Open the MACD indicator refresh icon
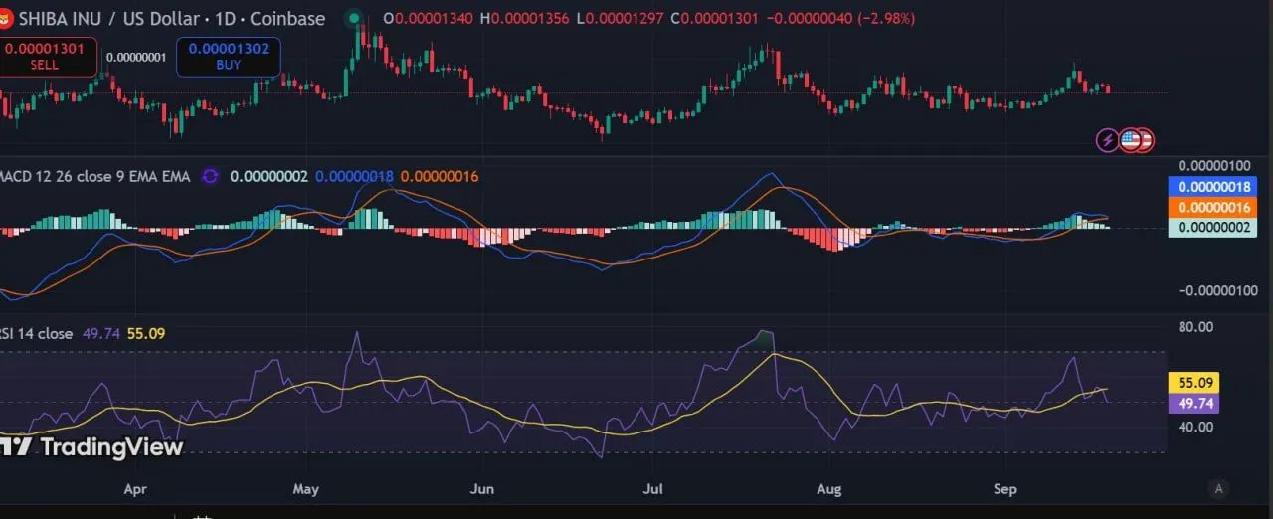The width and height of the screenshot is (1273, 519). tap(210, 176)
